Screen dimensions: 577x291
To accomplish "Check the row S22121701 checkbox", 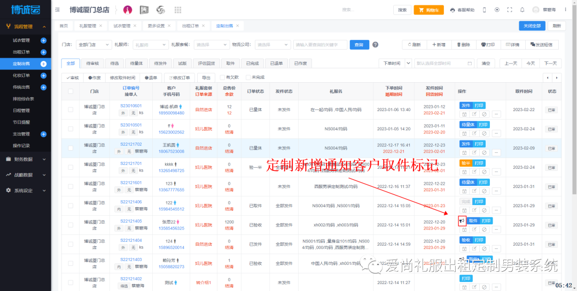I will (71, 167).
